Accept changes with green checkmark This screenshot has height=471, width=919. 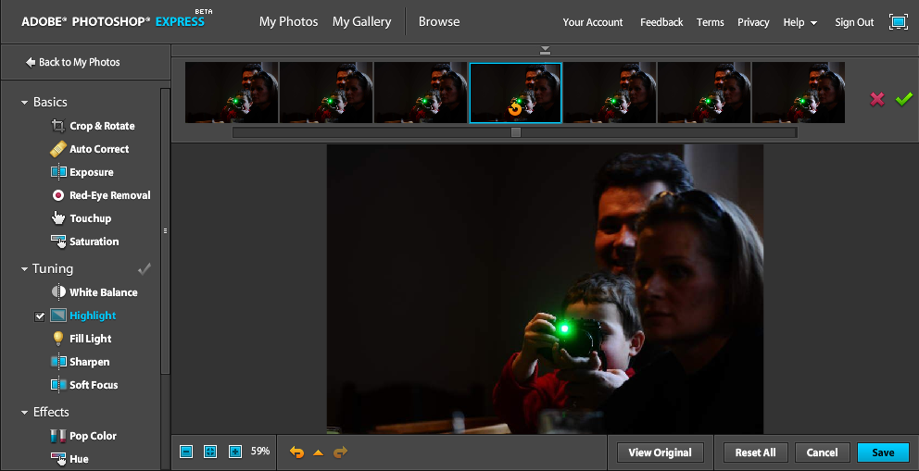[x=903, y=98]
